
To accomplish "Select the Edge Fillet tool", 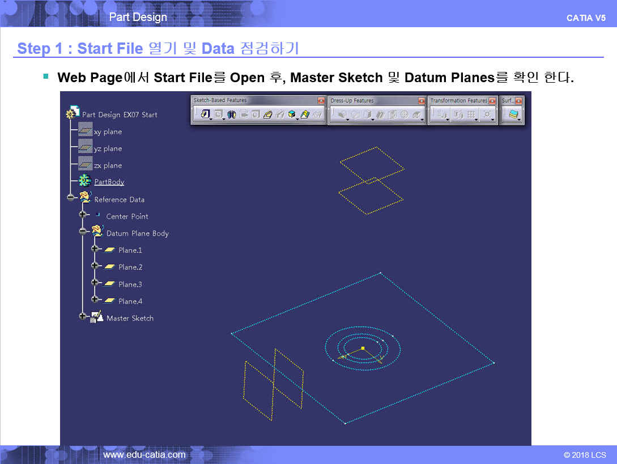I will point(341,114).
